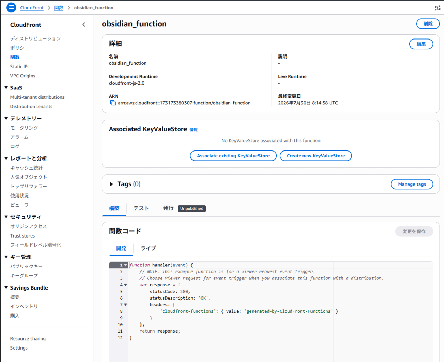Open Distribution tenants in the sidebar
444x362 pixels.
click(x=31, y=107)
